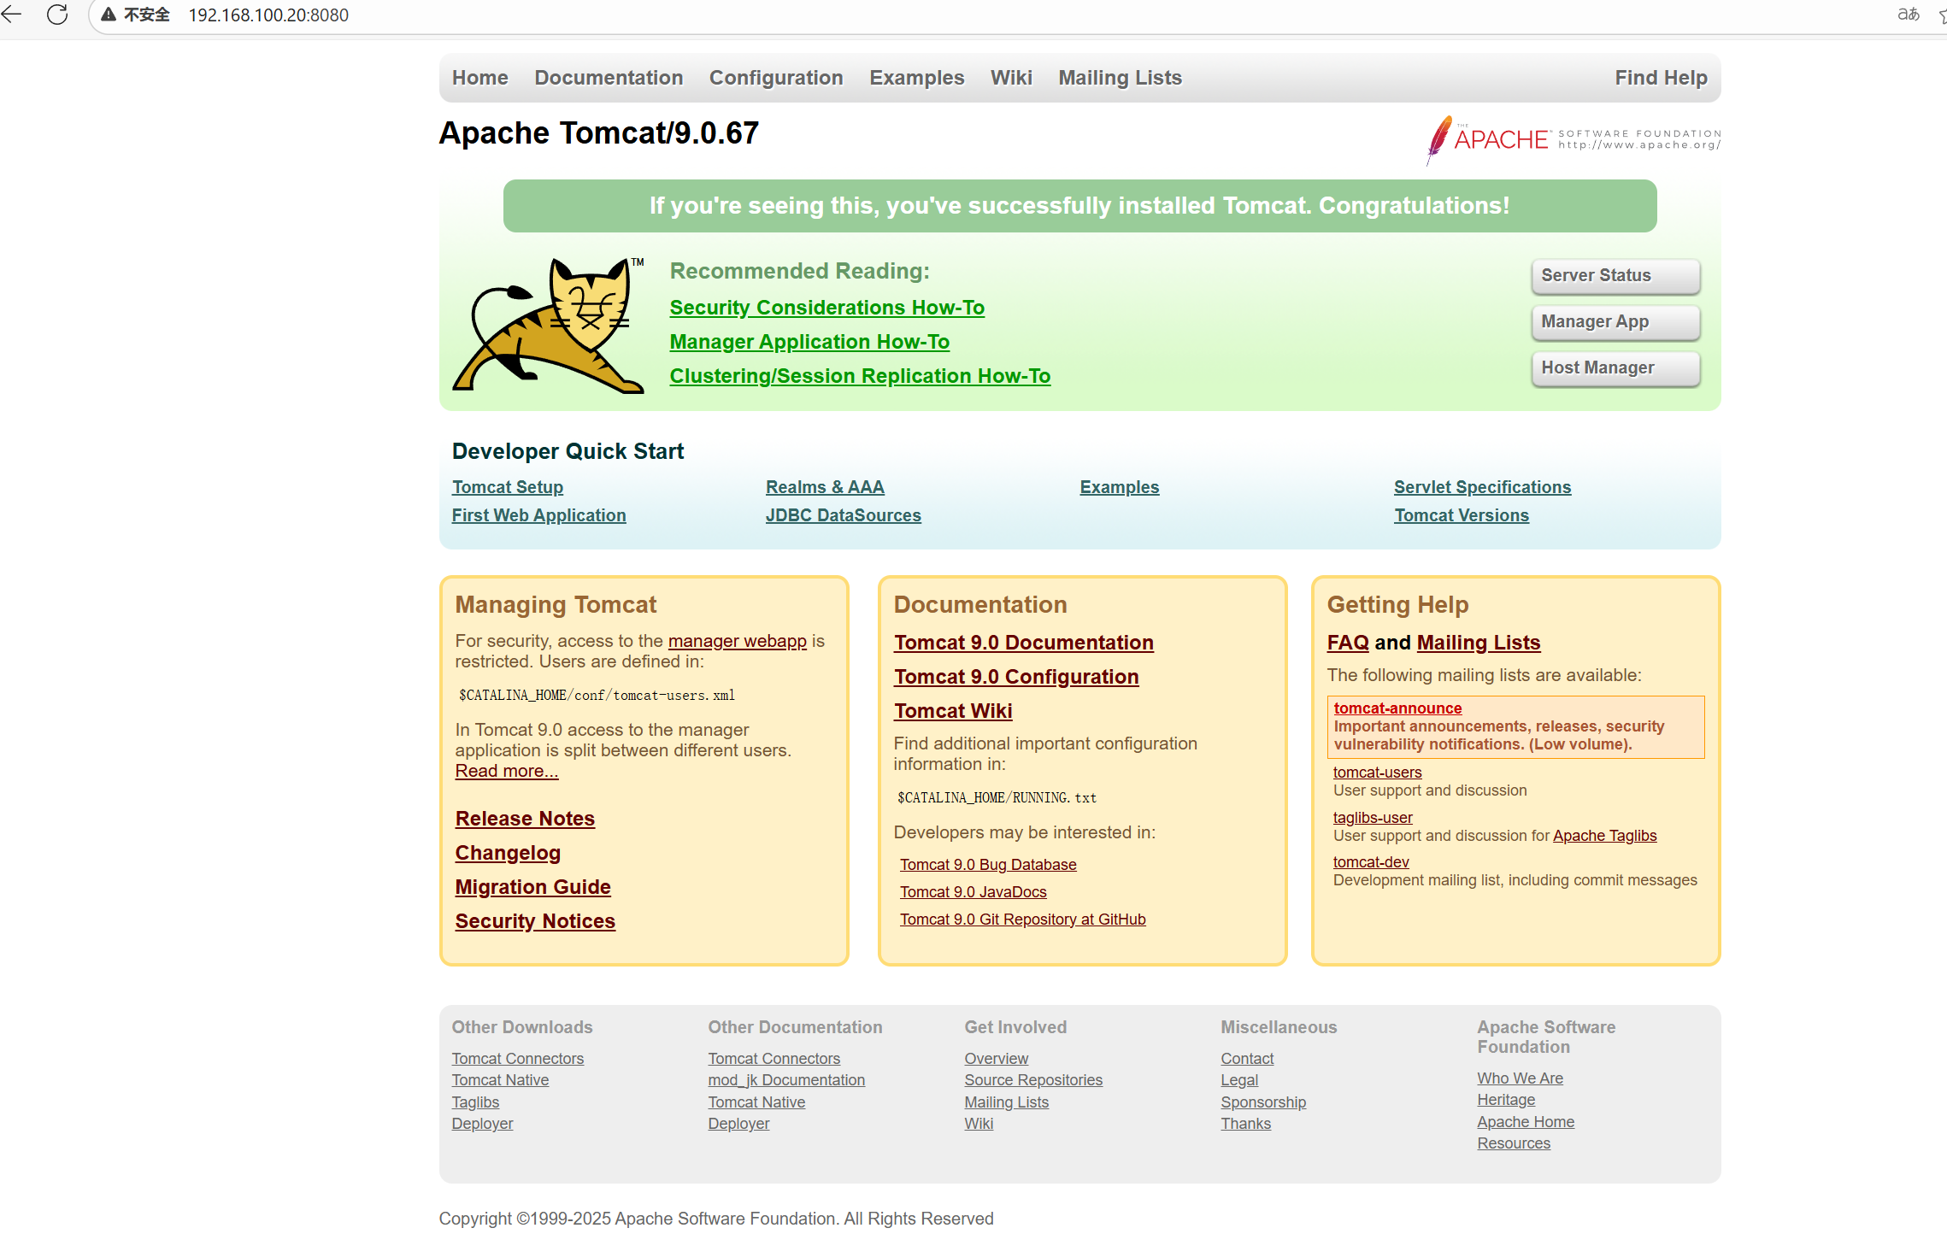Open Find Help in navigation bar

[1660, 78]
